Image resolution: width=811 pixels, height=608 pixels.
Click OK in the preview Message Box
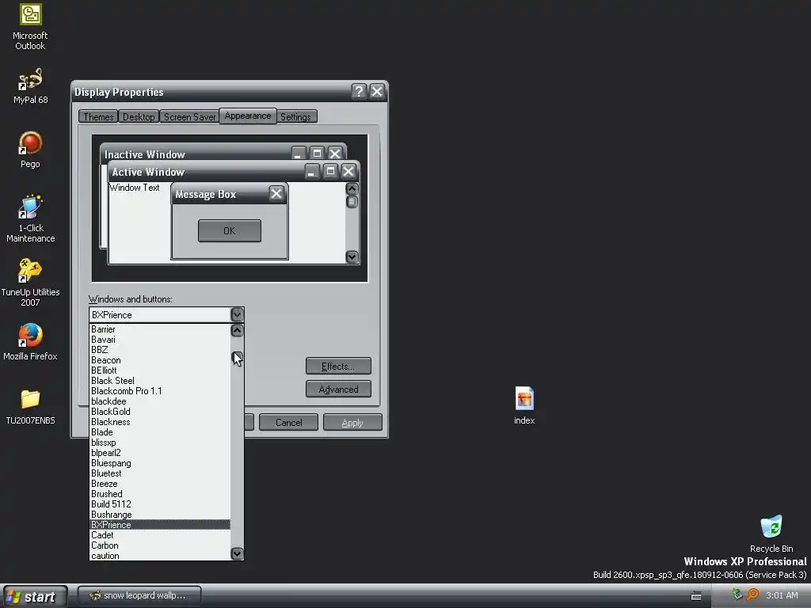(x=229, y=230)
